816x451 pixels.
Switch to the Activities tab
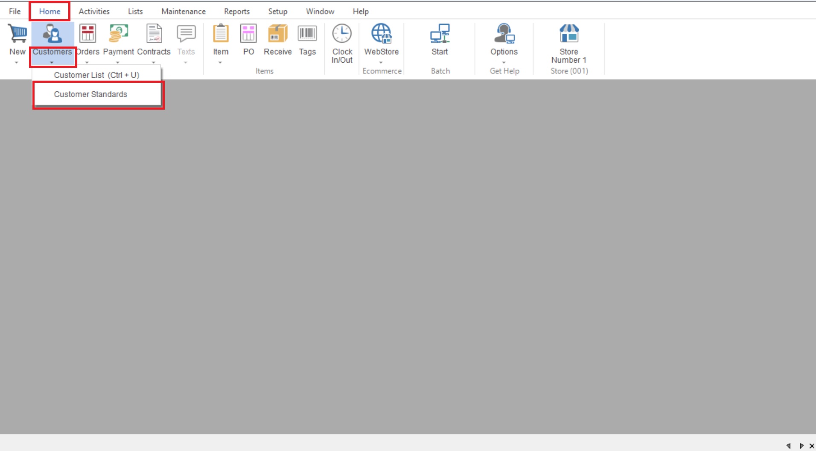tap(94, 12)
